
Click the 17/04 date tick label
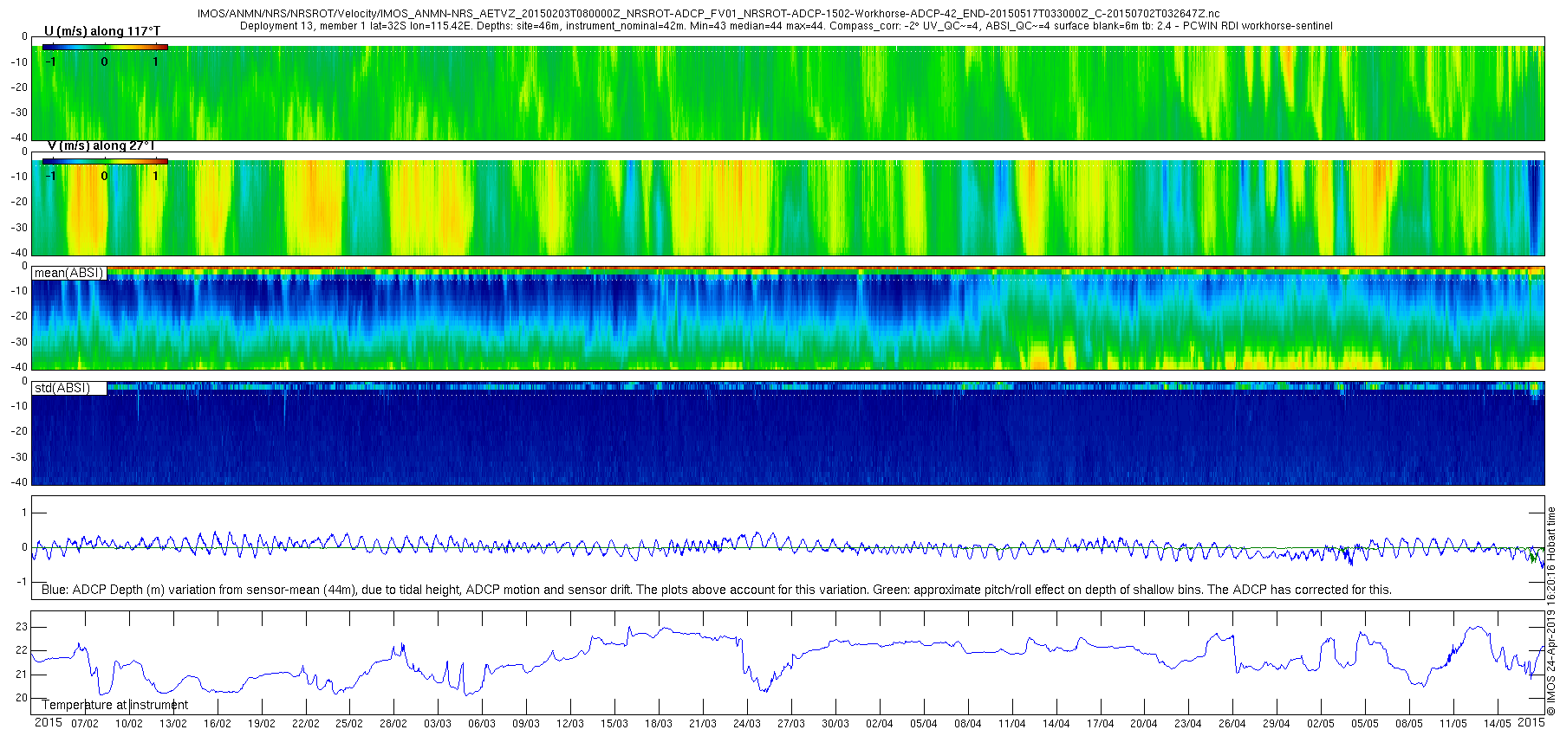[1101, 724]
